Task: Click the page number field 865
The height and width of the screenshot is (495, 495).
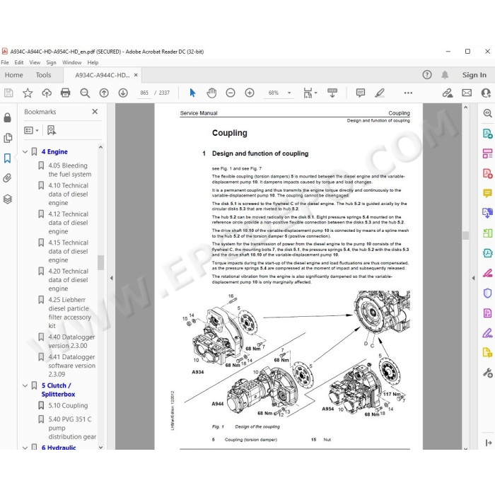Action: (144, 93)
